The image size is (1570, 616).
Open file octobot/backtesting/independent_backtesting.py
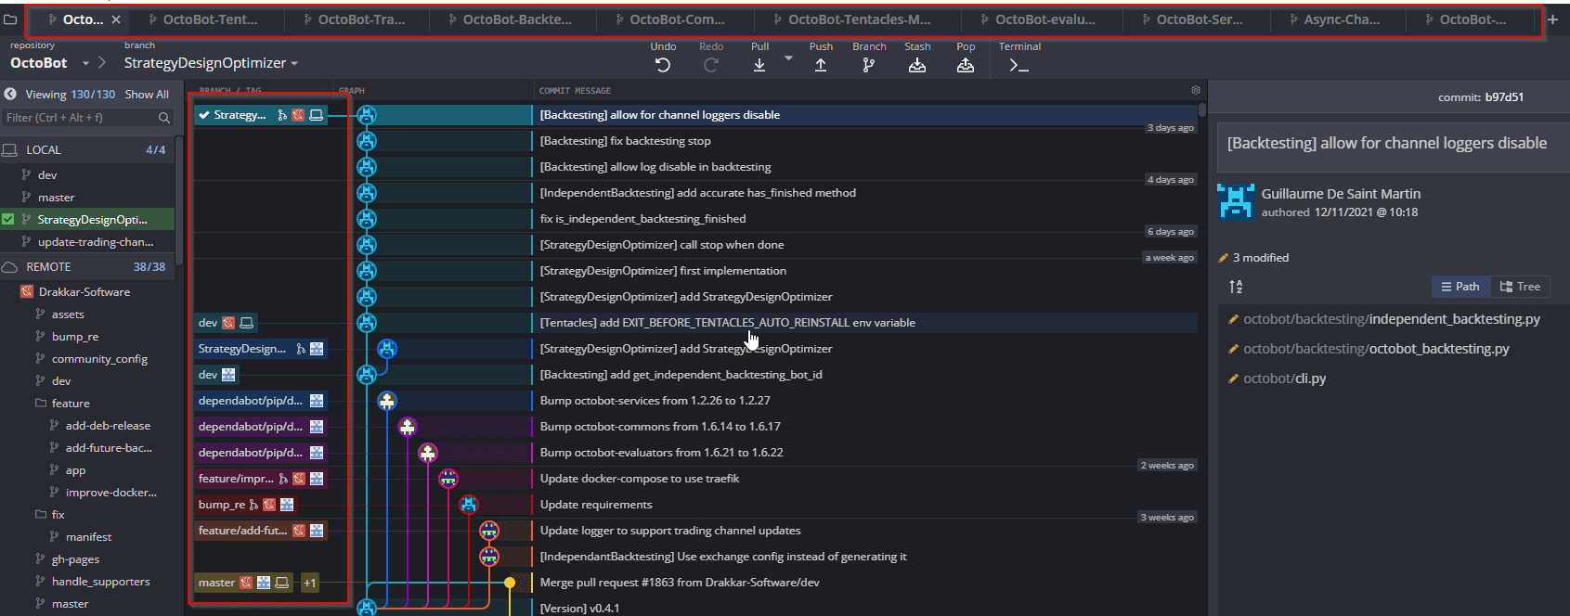pyautogui.click(x=1392, y=319)
